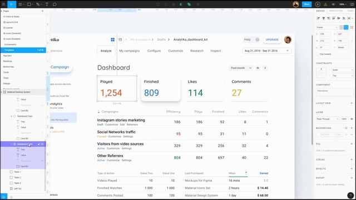Click the blue grid icon in dashboard header

[112, 39]
